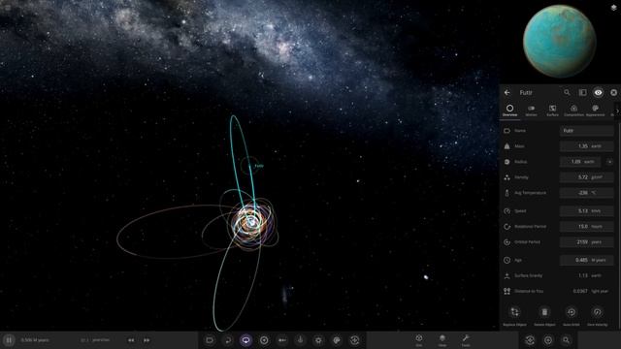Click the Auto Orbit button
Screen dimensions: 621x349
[572, 315]
